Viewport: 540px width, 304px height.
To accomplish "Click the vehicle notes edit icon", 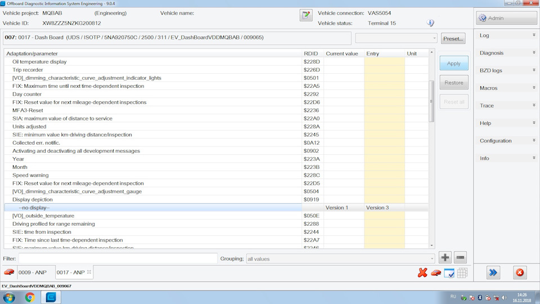I will [x=306, y=15].
